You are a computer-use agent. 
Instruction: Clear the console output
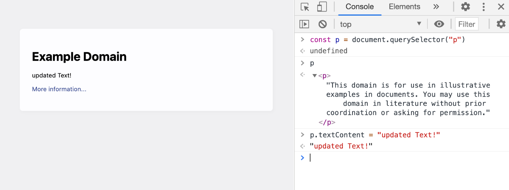pyautogui.click(x=323, y=24)
